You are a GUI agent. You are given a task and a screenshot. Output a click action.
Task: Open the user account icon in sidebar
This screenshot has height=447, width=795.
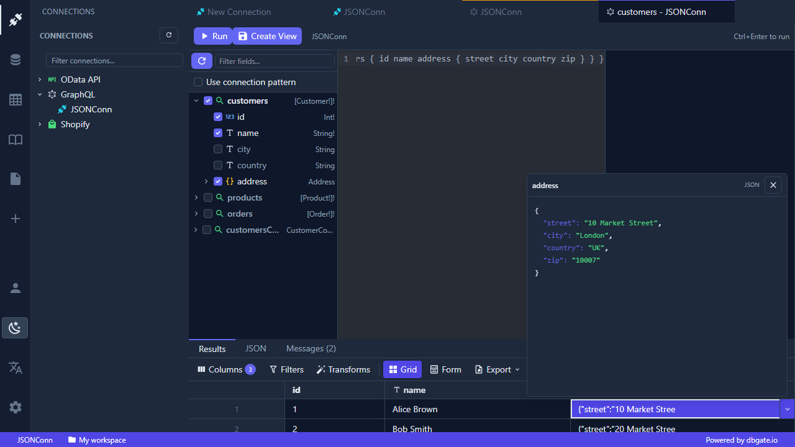16,288
